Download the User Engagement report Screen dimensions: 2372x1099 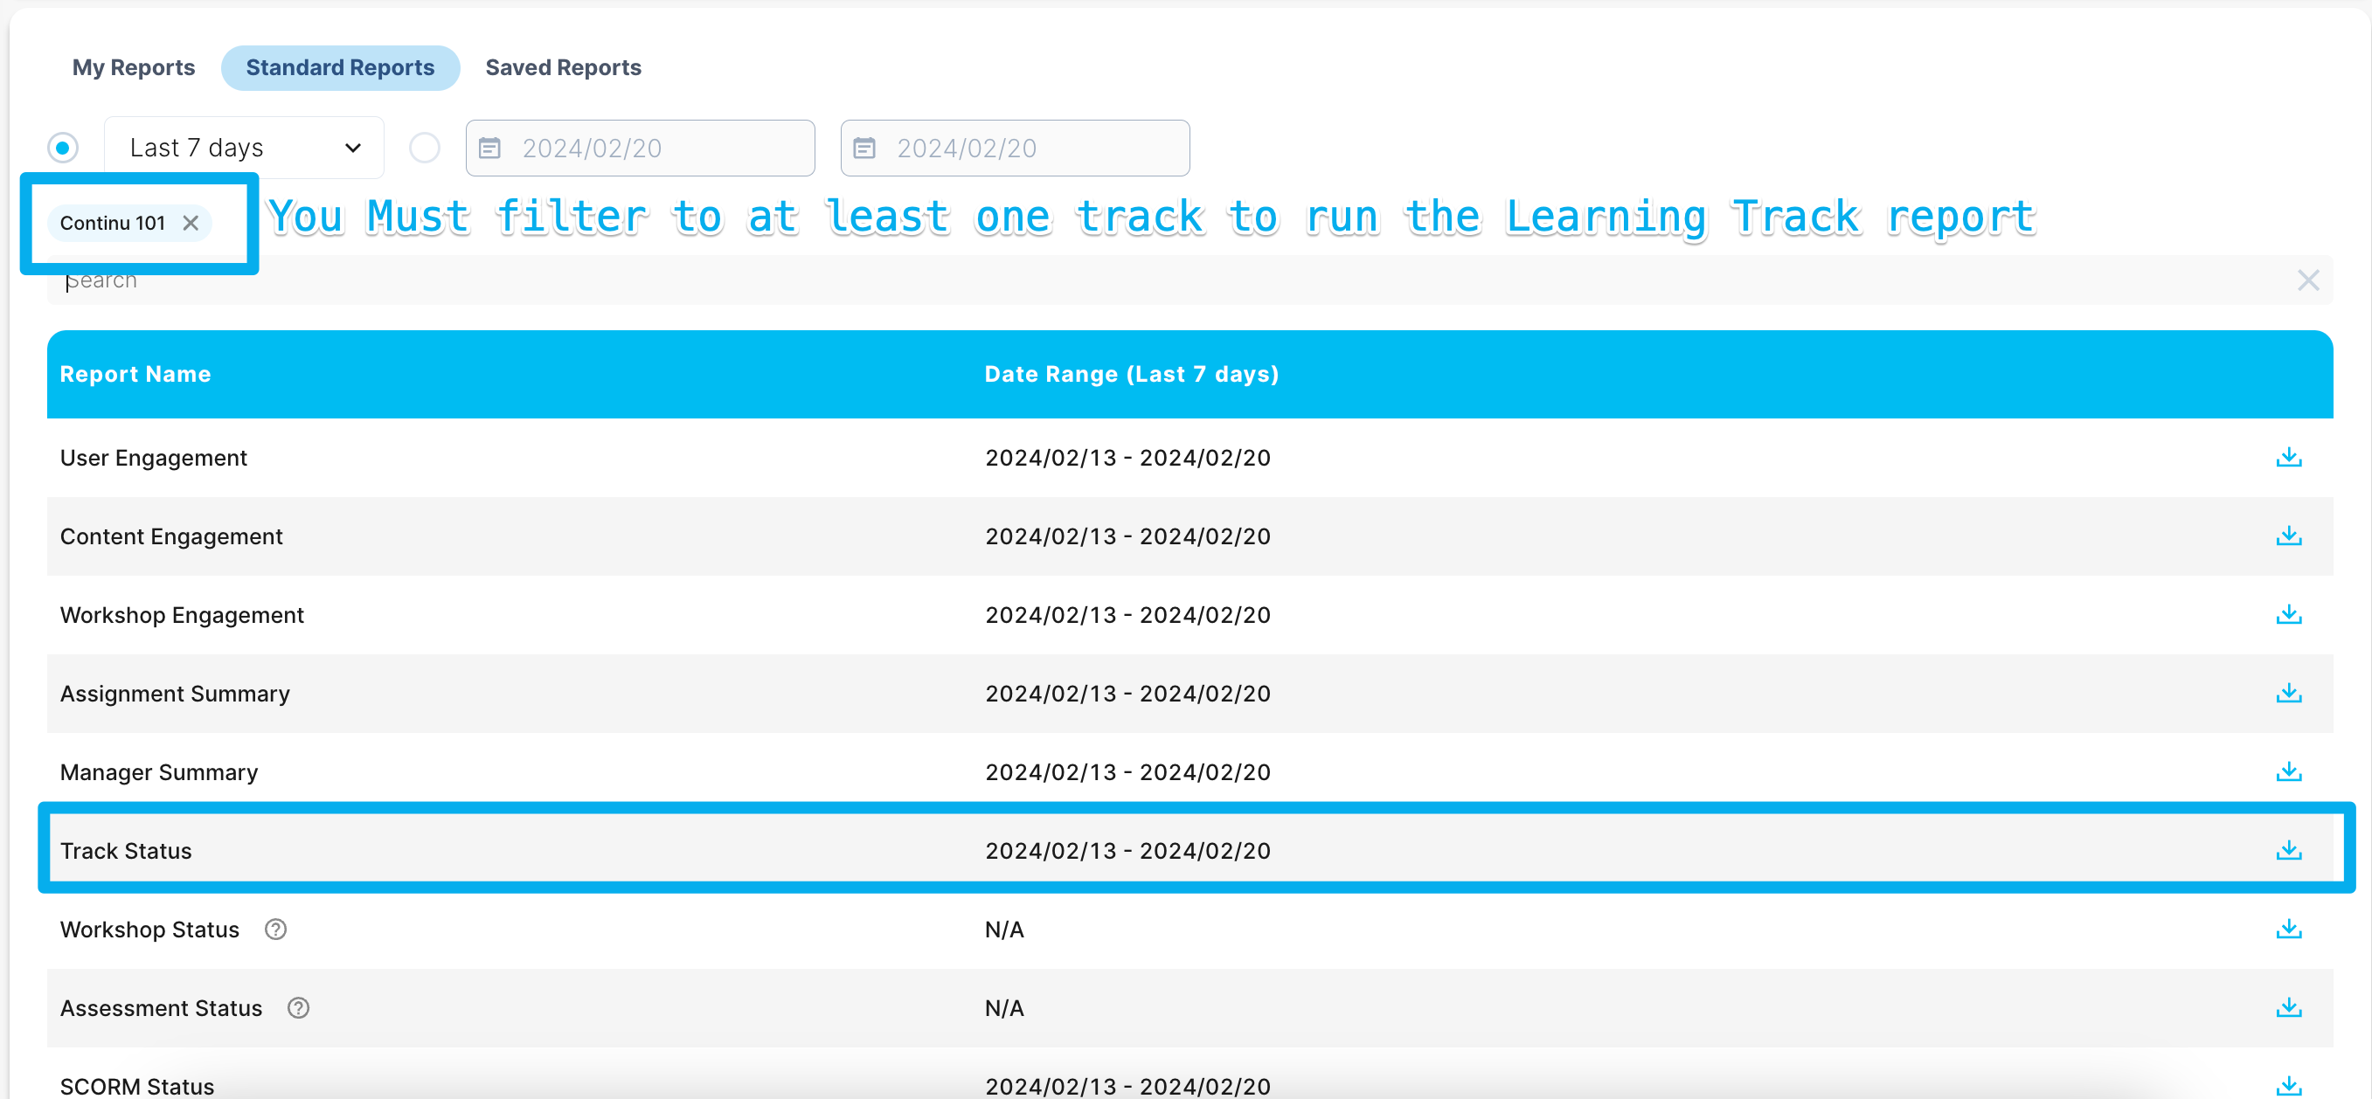(x=2288, y=458)
